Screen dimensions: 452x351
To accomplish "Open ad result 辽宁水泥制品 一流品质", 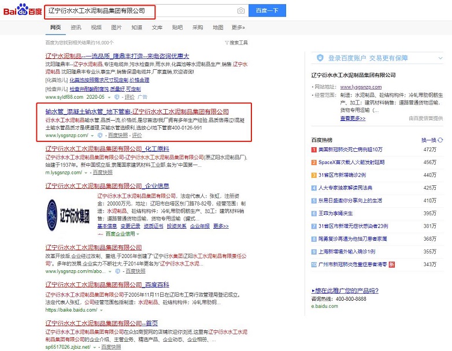I will [117, 56].
